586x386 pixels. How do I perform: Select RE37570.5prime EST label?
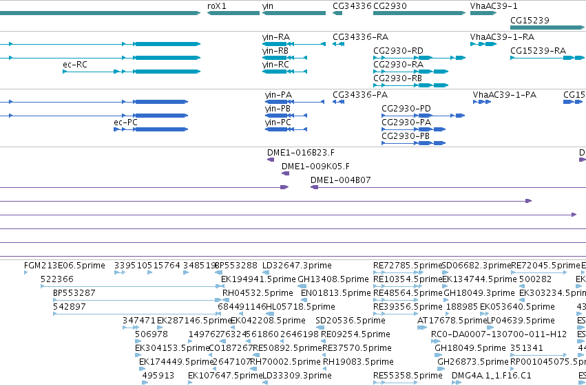357,348
